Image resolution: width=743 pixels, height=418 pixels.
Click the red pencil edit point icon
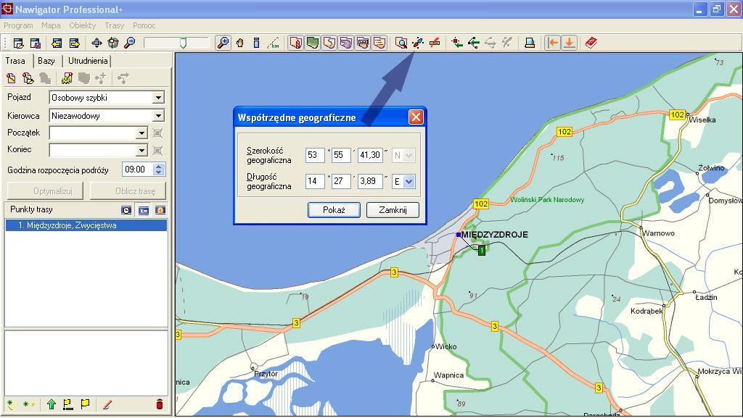tap(107, 404)
